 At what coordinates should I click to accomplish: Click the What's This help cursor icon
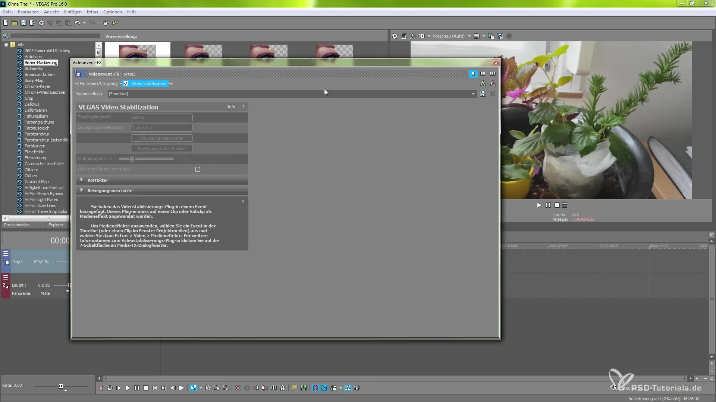tap(115, 23)
